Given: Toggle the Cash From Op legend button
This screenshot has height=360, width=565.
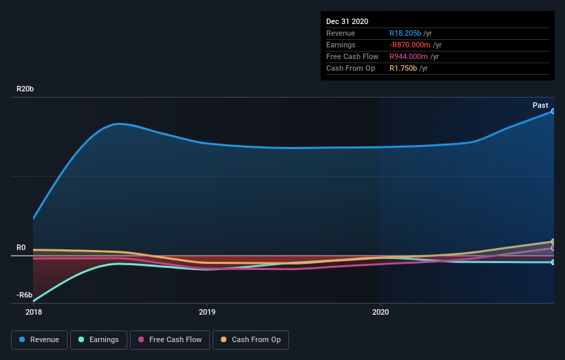Looking at the screenshot, I should (x=250, y=340).
